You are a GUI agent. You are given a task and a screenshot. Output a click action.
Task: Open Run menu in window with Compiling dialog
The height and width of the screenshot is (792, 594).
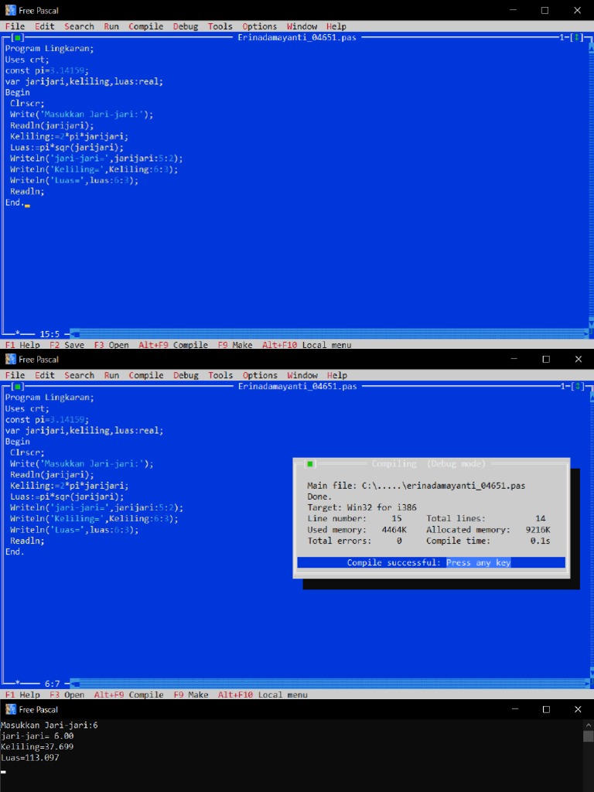[x=111, y=375]
